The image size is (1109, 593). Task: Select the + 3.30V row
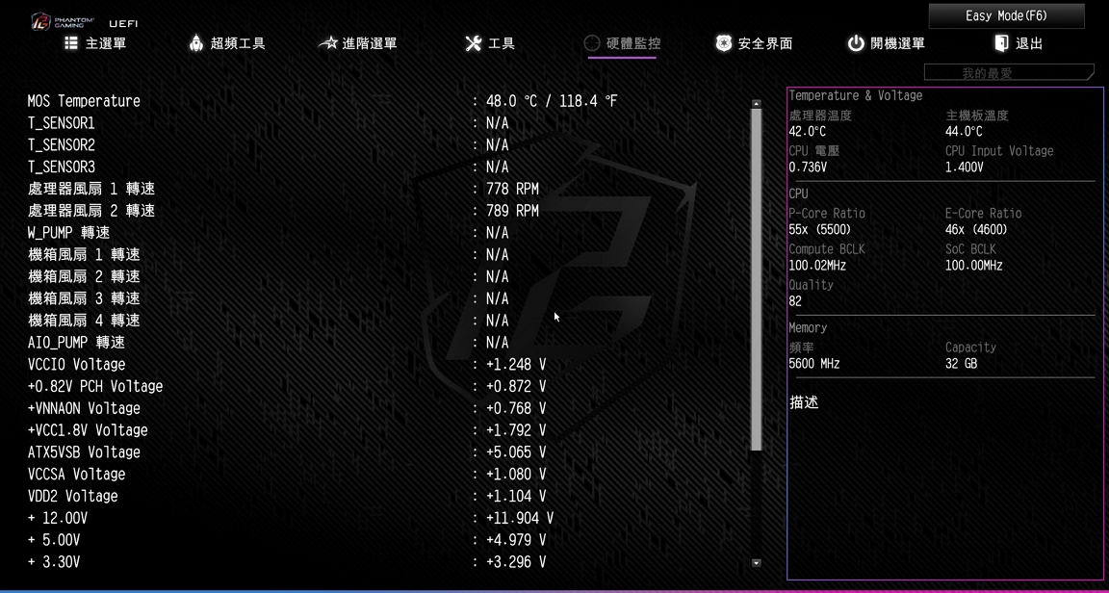(x=385, y=562)
